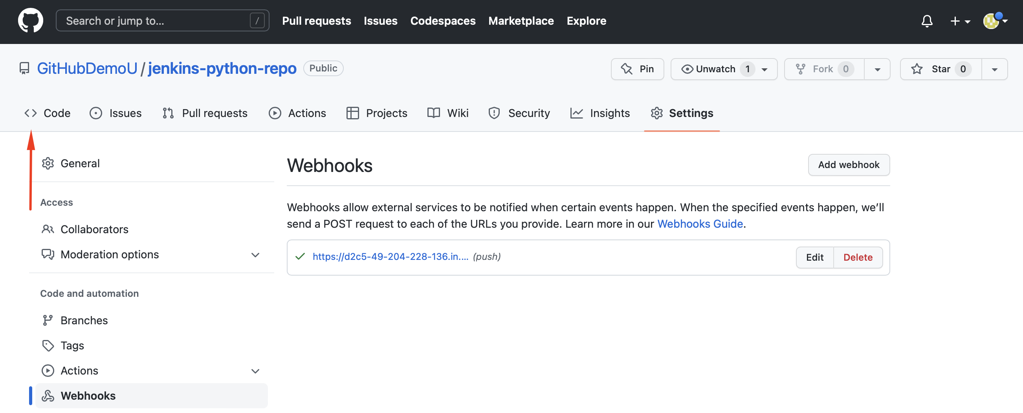Open GitHubDemoU owner profile link
The height and width of the screenshot is (413, 1023).
tap(87, 68)
